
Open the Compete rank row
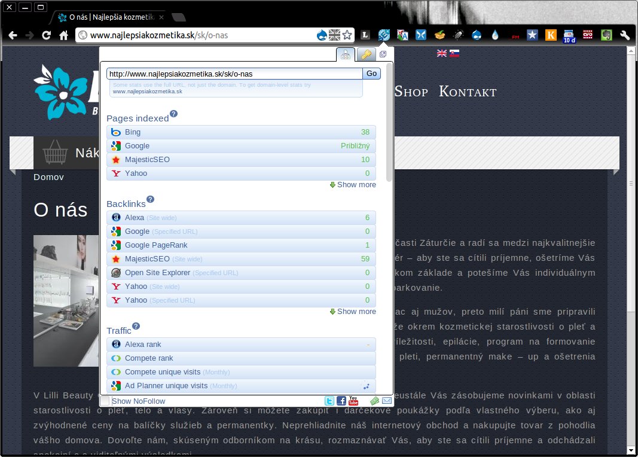coord(241,358)
